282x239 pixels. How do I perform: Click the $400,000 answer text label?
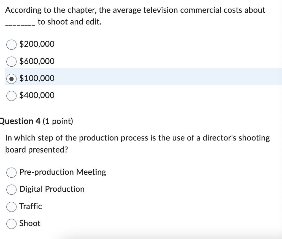click(x=37, y=96)
